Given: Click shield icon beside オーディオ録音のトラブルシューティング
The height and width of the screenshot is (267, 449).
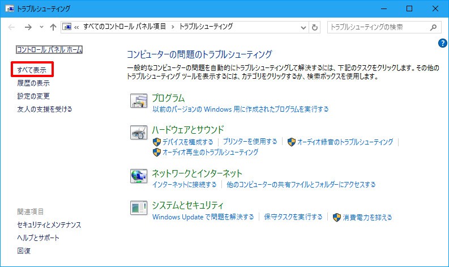Looking at the screenshot, I should [x=291, y=142].
